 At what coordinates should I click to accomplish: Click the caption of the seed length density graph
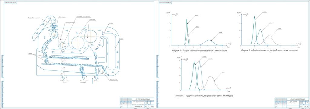tap(199, 50)
